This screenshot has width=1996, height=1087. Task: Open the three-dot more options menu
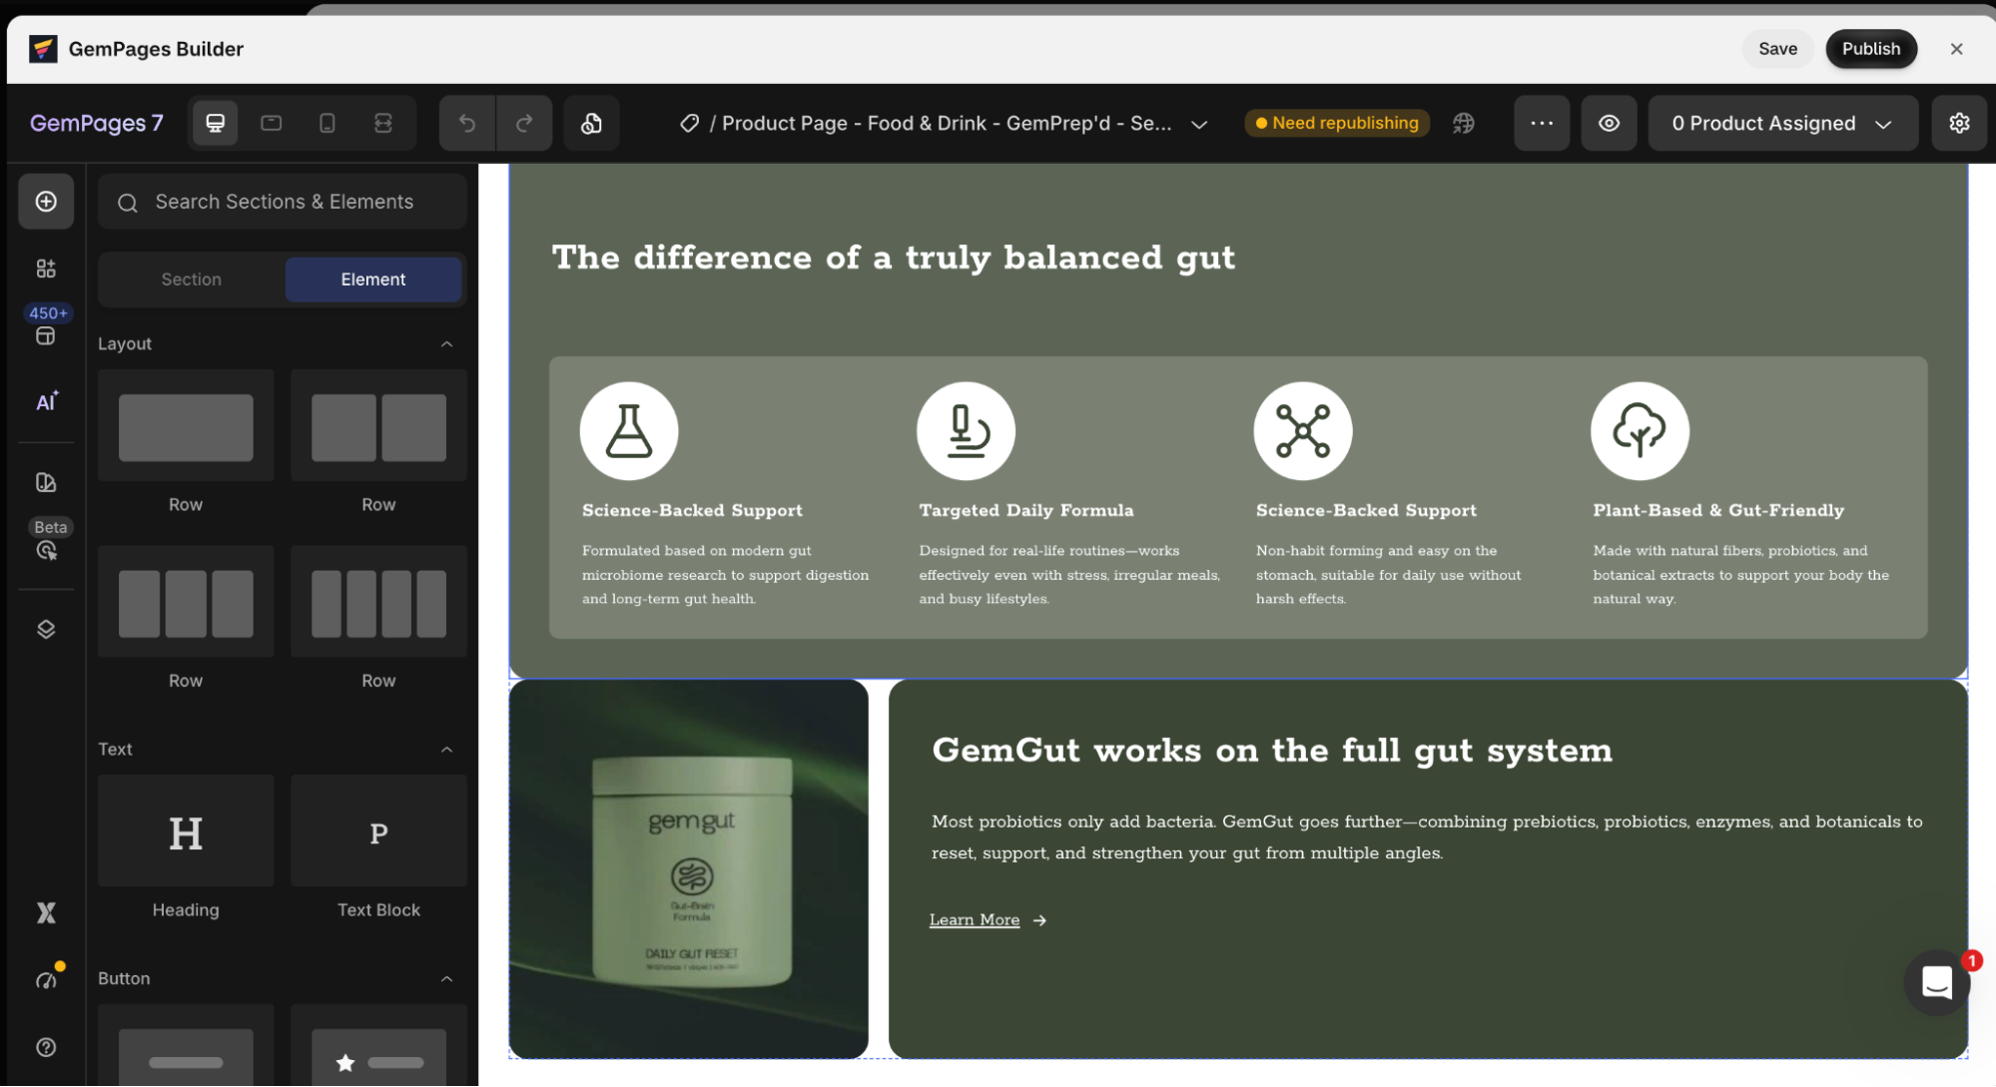pyautogui.click(x=1542, y=123)
